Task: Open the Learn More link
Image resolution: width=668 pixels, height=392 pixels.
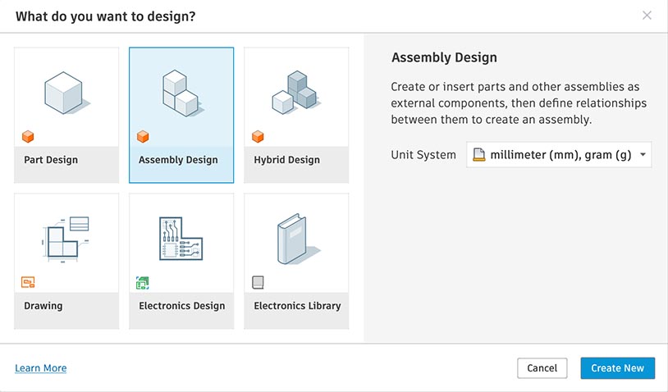Action: (41, 368)
